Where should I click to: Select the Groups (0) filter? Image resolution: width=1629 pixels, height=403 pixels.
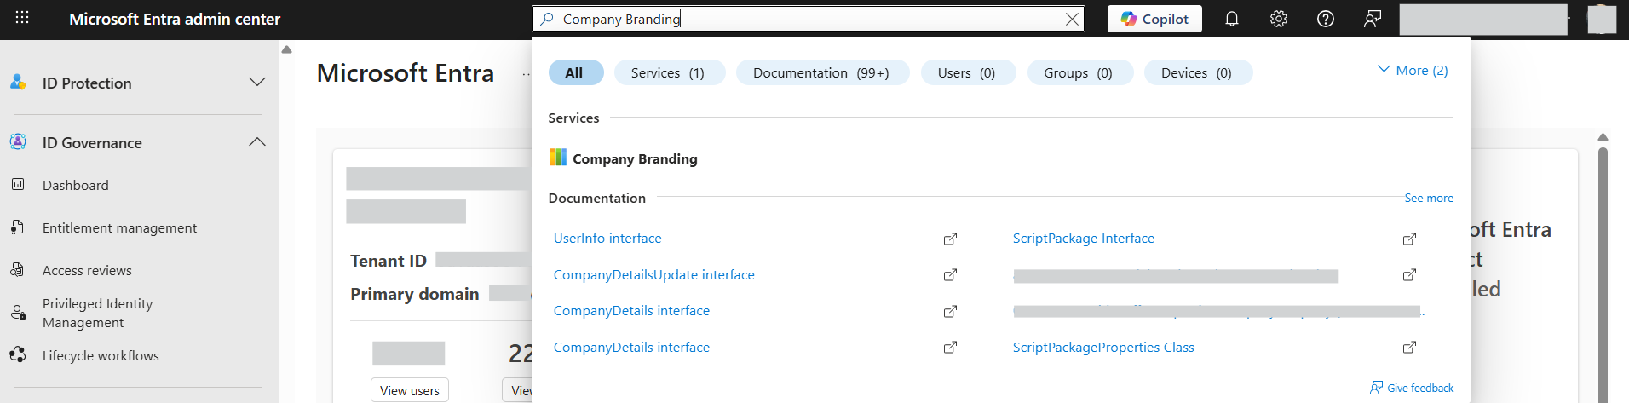[x=1079, y=72]
